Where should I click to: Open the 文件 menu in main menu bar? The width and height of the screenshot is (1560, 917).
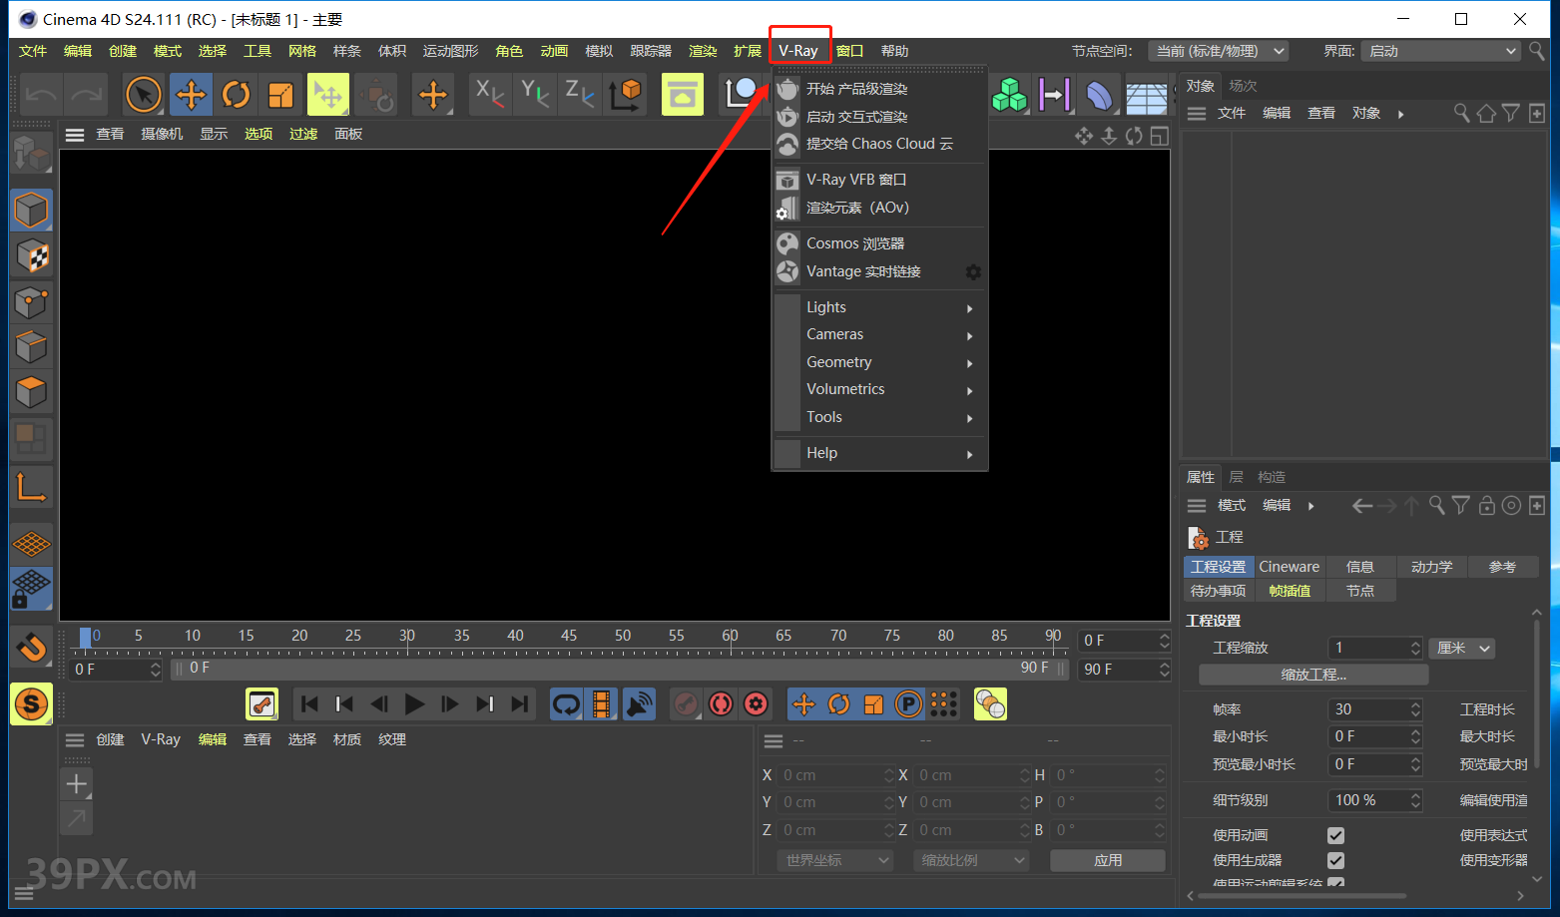(33, 51)
